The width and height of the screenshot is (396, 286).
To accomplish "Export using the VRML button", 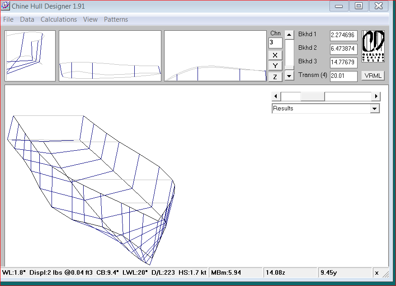I will 373,76.
